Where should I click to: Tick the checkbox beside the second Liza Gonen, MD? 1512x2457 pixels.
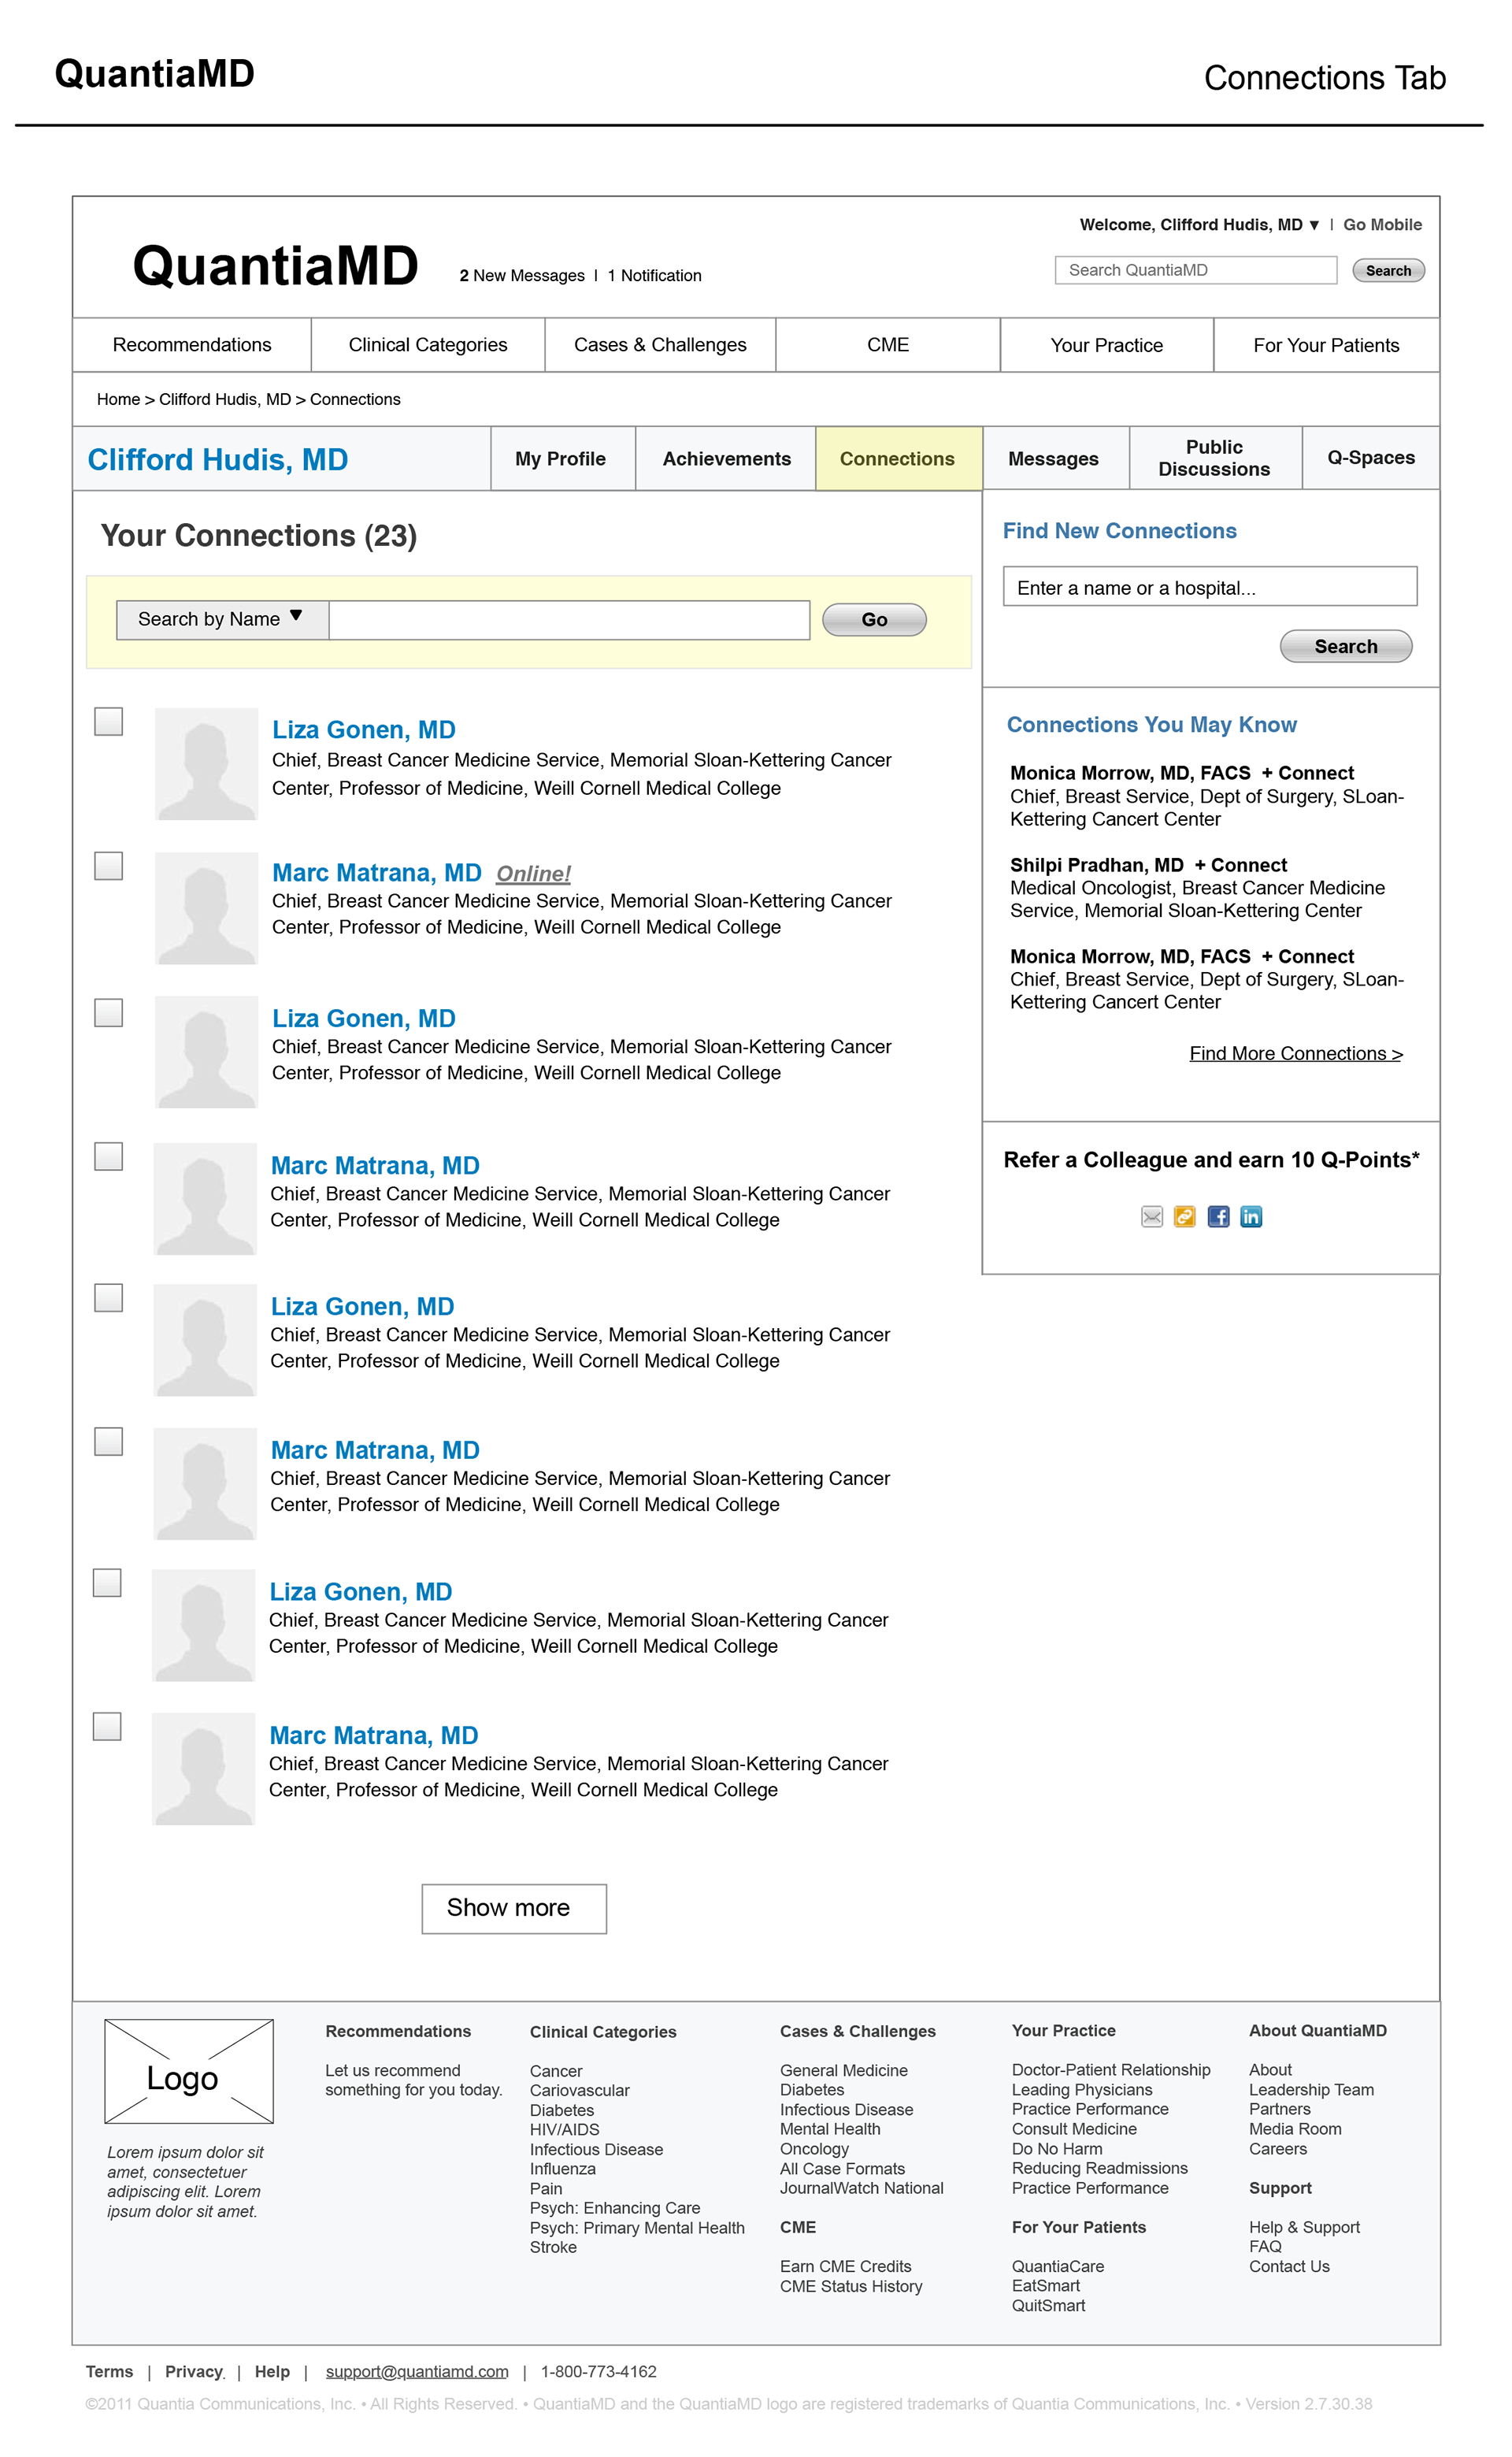coord(108,1012)
